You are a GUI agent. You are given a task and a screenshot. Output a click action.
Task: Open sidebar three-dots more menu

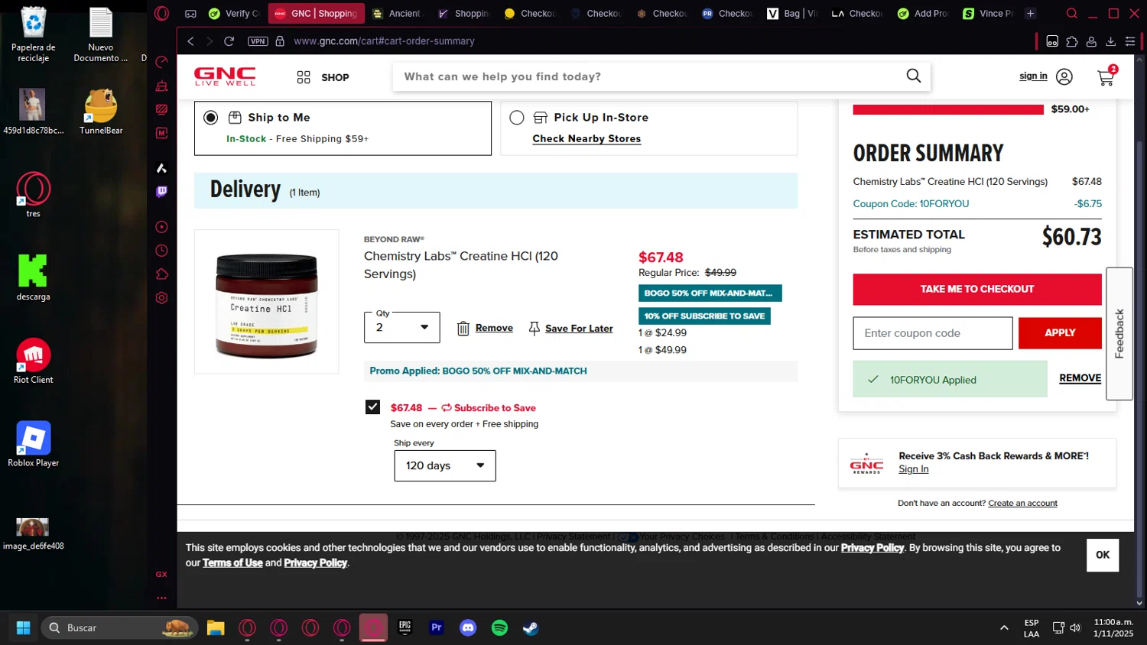click(x=161, y=598)
